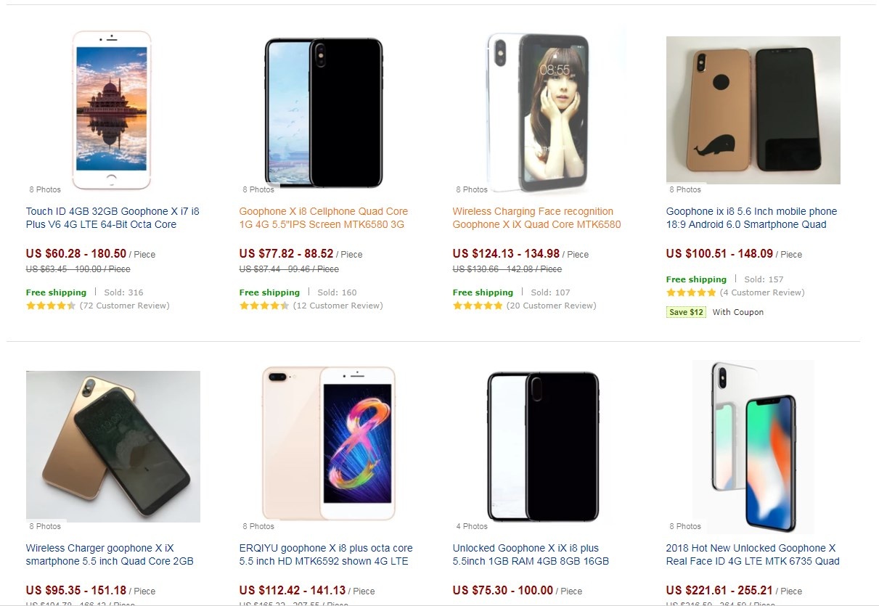Open the Wireless Charger goophone X iX listing
Viewport: 879px width, 606px height.
coord(110,554)
